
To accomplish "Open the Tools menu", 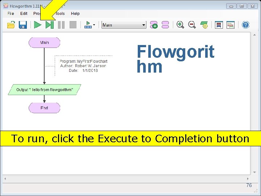I will pyautogui.click(x=60, y=13).
